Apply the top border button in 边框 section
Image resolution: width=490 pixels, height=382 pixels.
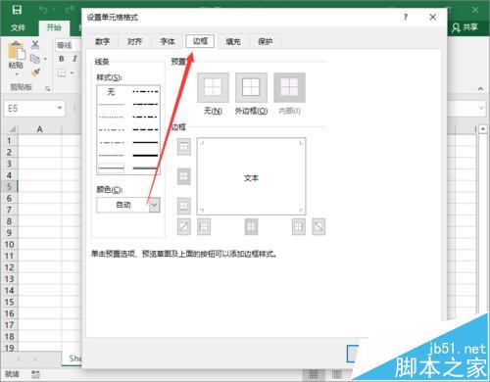pyautogui.click(x=184, y=147)
